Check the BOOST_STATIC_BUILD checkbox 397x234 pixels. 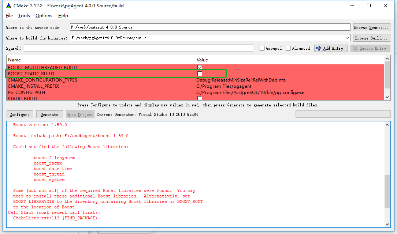[x=200, y=73]
